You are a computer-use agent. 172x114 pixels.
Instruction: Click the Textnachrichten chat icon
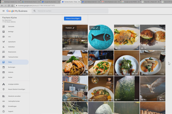pos(3,57)
